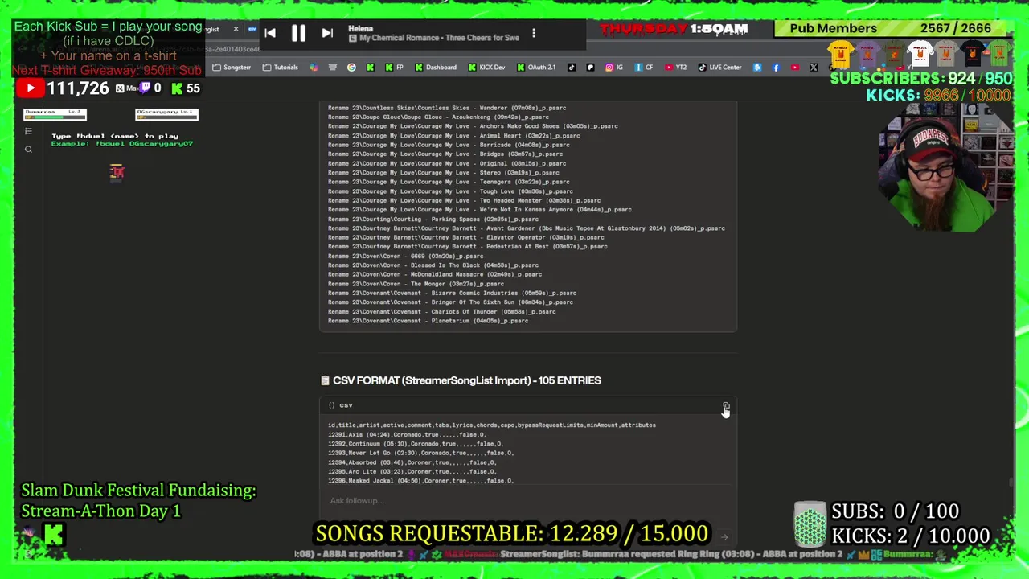
Task: Open the Facebook bookmark icon
Action: pyautogui.click(x=776, y=68)
